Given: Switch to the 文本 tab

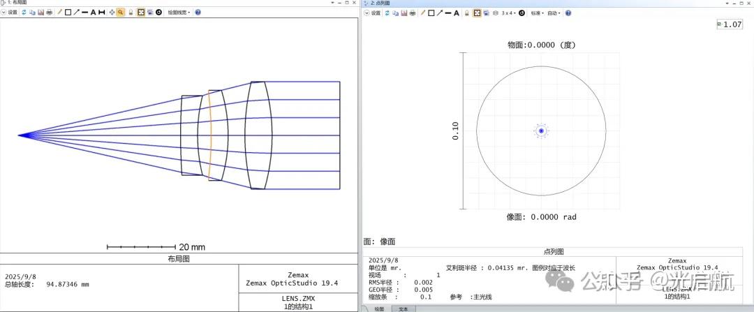Looking at the screenshot, I should pos(404,309).
